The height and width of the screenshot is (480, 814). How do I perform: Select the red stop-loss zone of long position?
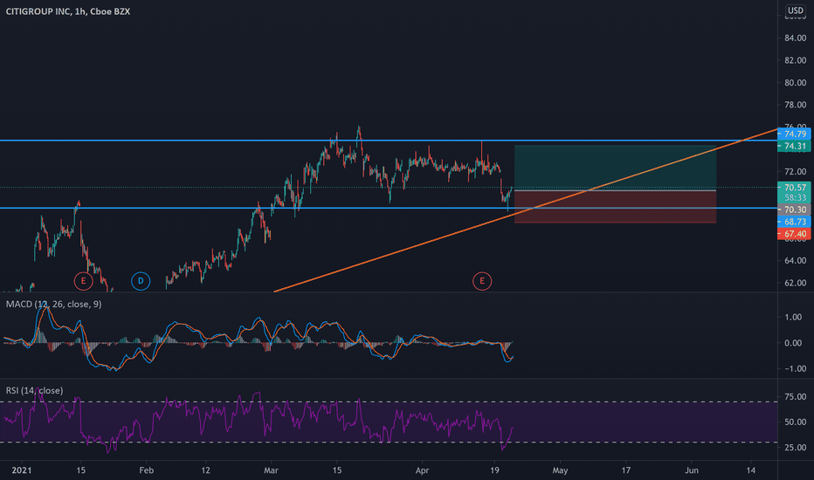click(x=615, y=207)
